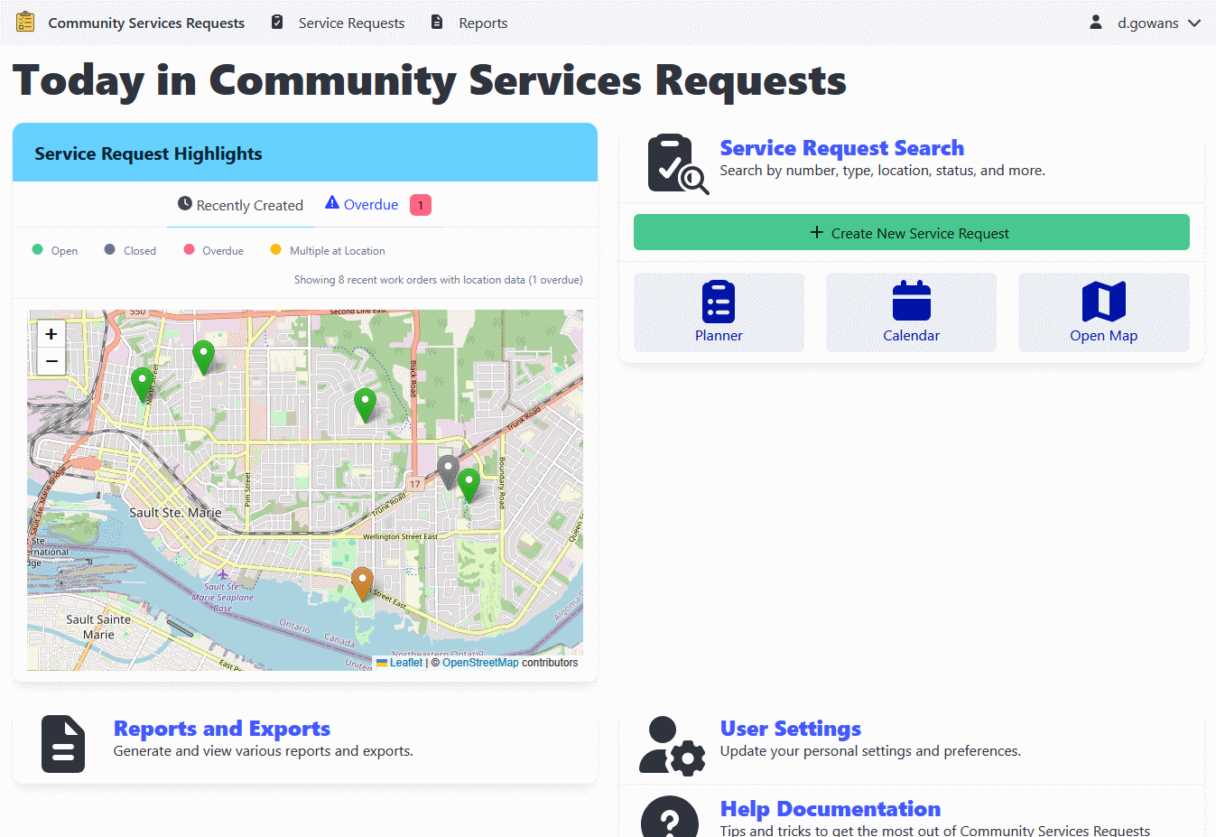Click the folded map icon
1216x837 pixels.
click(x=1104, y=302)
